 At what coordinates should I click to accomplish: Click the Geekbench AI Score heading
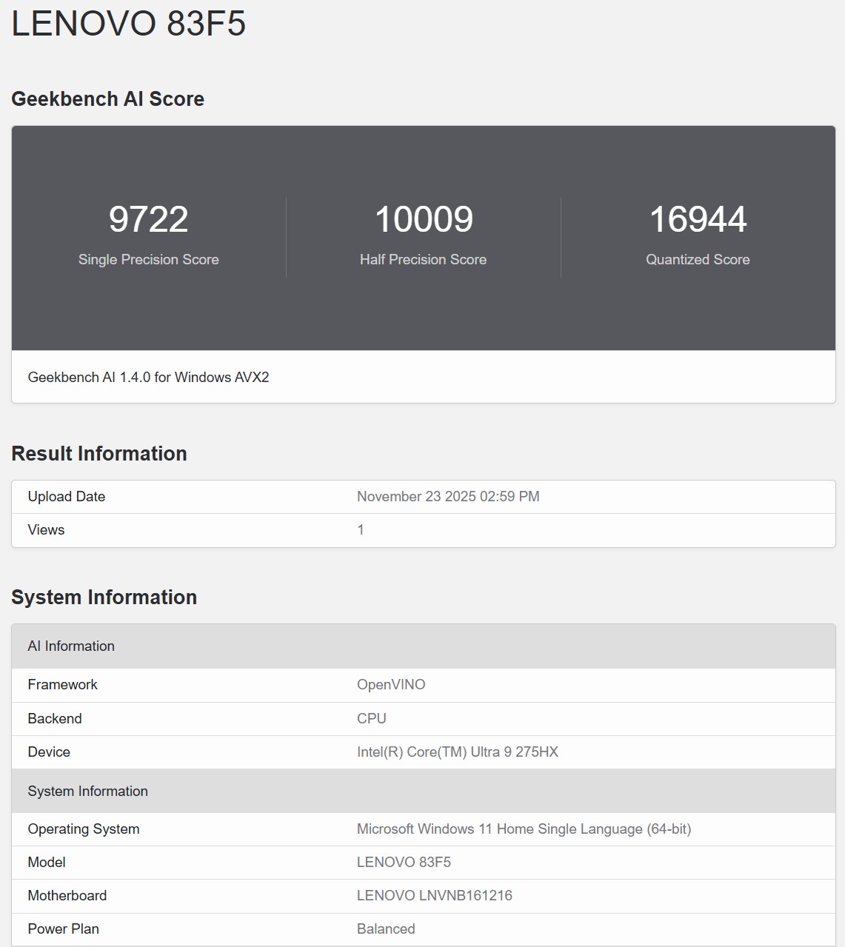click(108, 99)
